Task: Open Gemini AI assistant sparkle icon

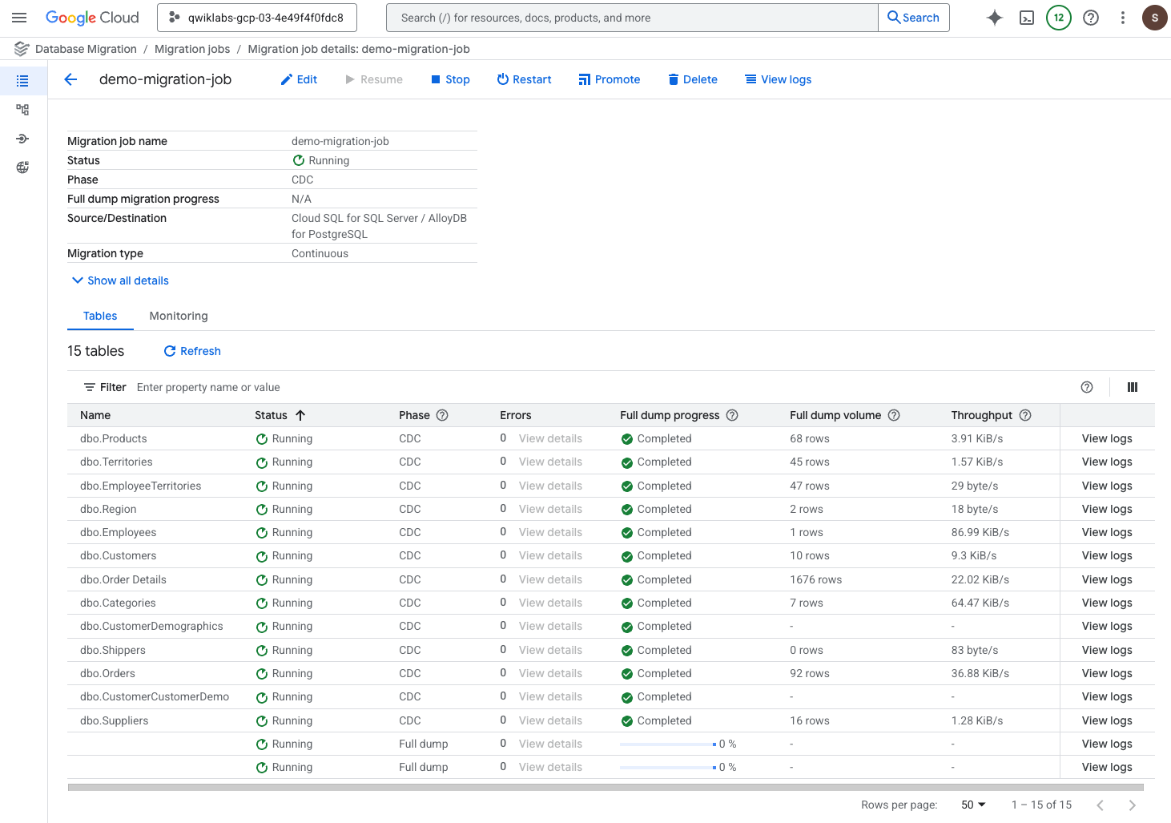Action: 995,18
